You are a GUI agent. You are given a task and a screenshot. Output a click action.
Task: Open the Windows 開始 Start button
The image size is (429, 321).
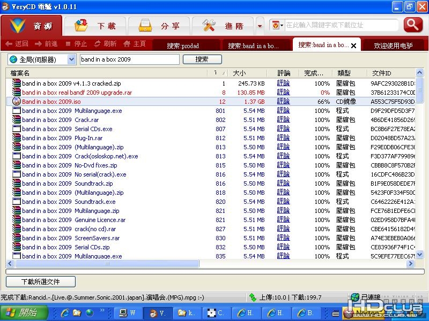pyautogui.click(x=24, y=312)
